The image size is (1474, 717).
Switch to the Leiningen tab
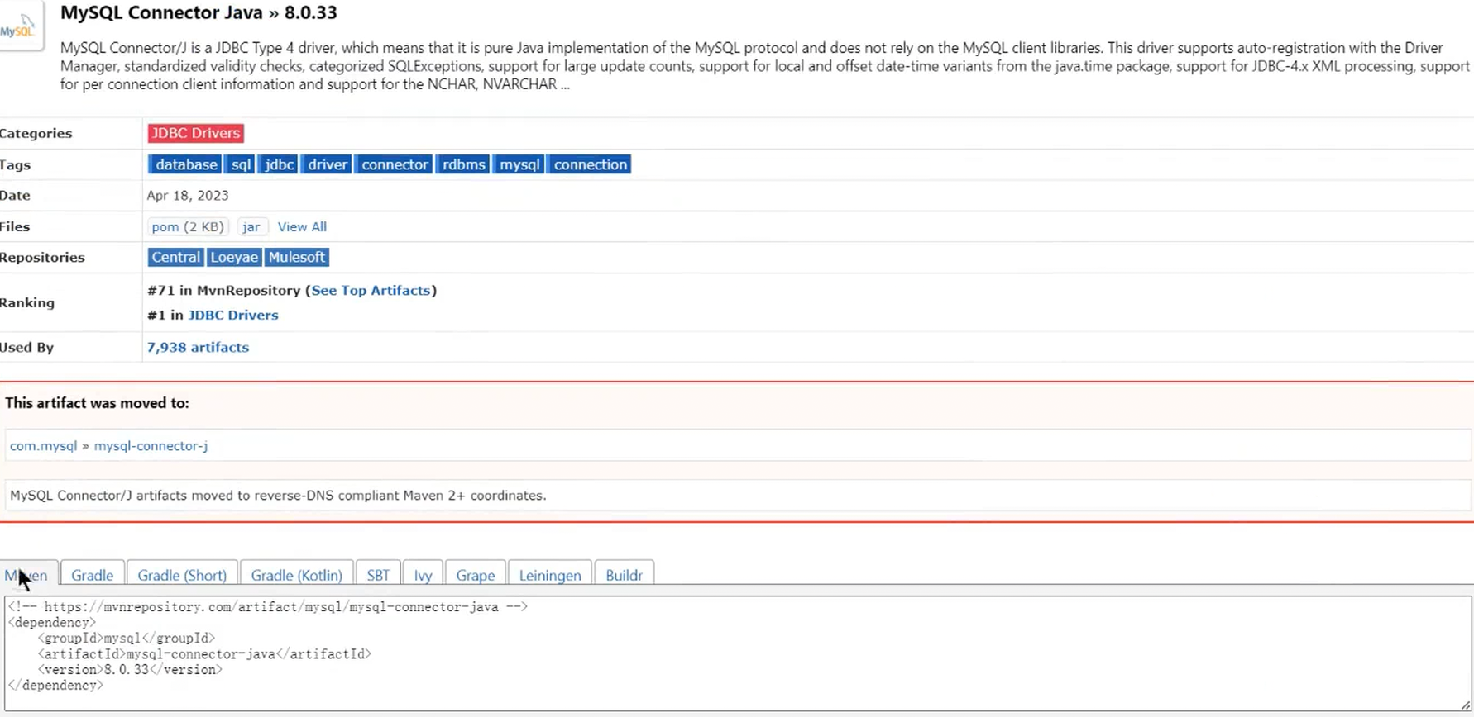tap(550, 575)
